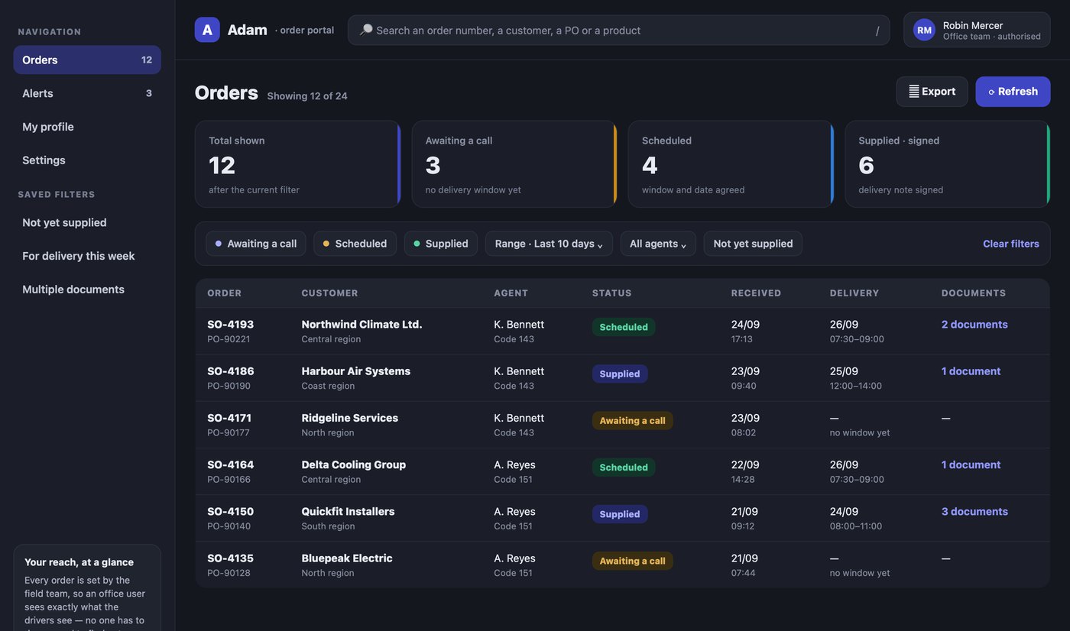Screen dimensions: 1070x631
Task: Open Alerts in the navigation
Action: pos(87,93)
